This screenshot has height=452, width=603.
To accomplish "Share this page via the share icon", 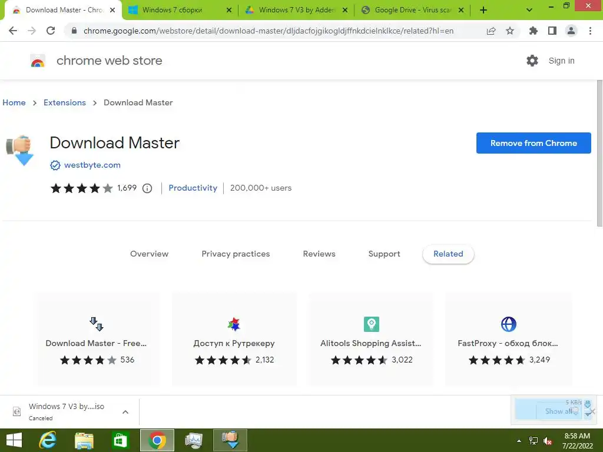I will pos(491,31).
